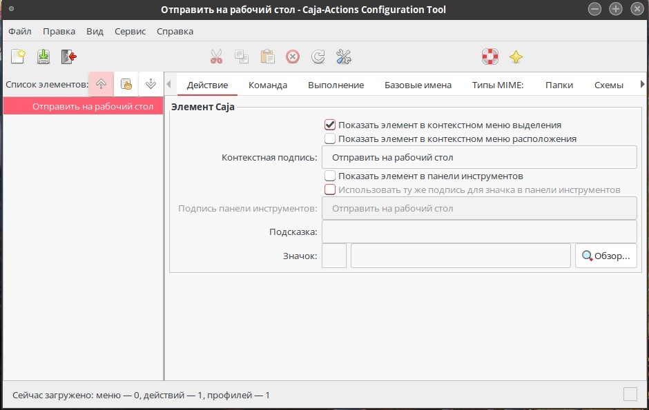Click the Список элементов label

47,84
